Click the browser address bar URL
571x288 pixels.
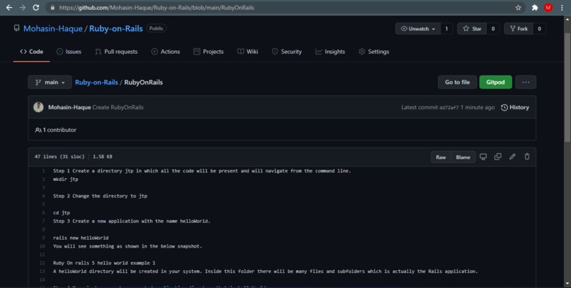point(157,8)
